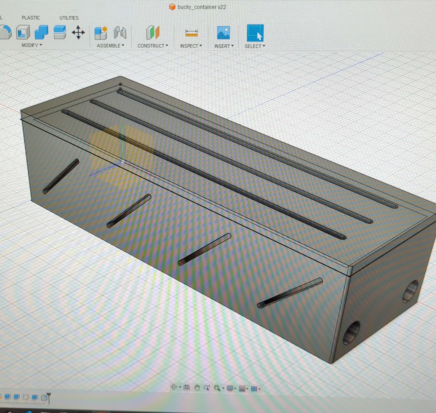The width and height of the screenshot is (436, 413).
Task: Click the Zoom magnifier icon
Action: pos(207,388)
